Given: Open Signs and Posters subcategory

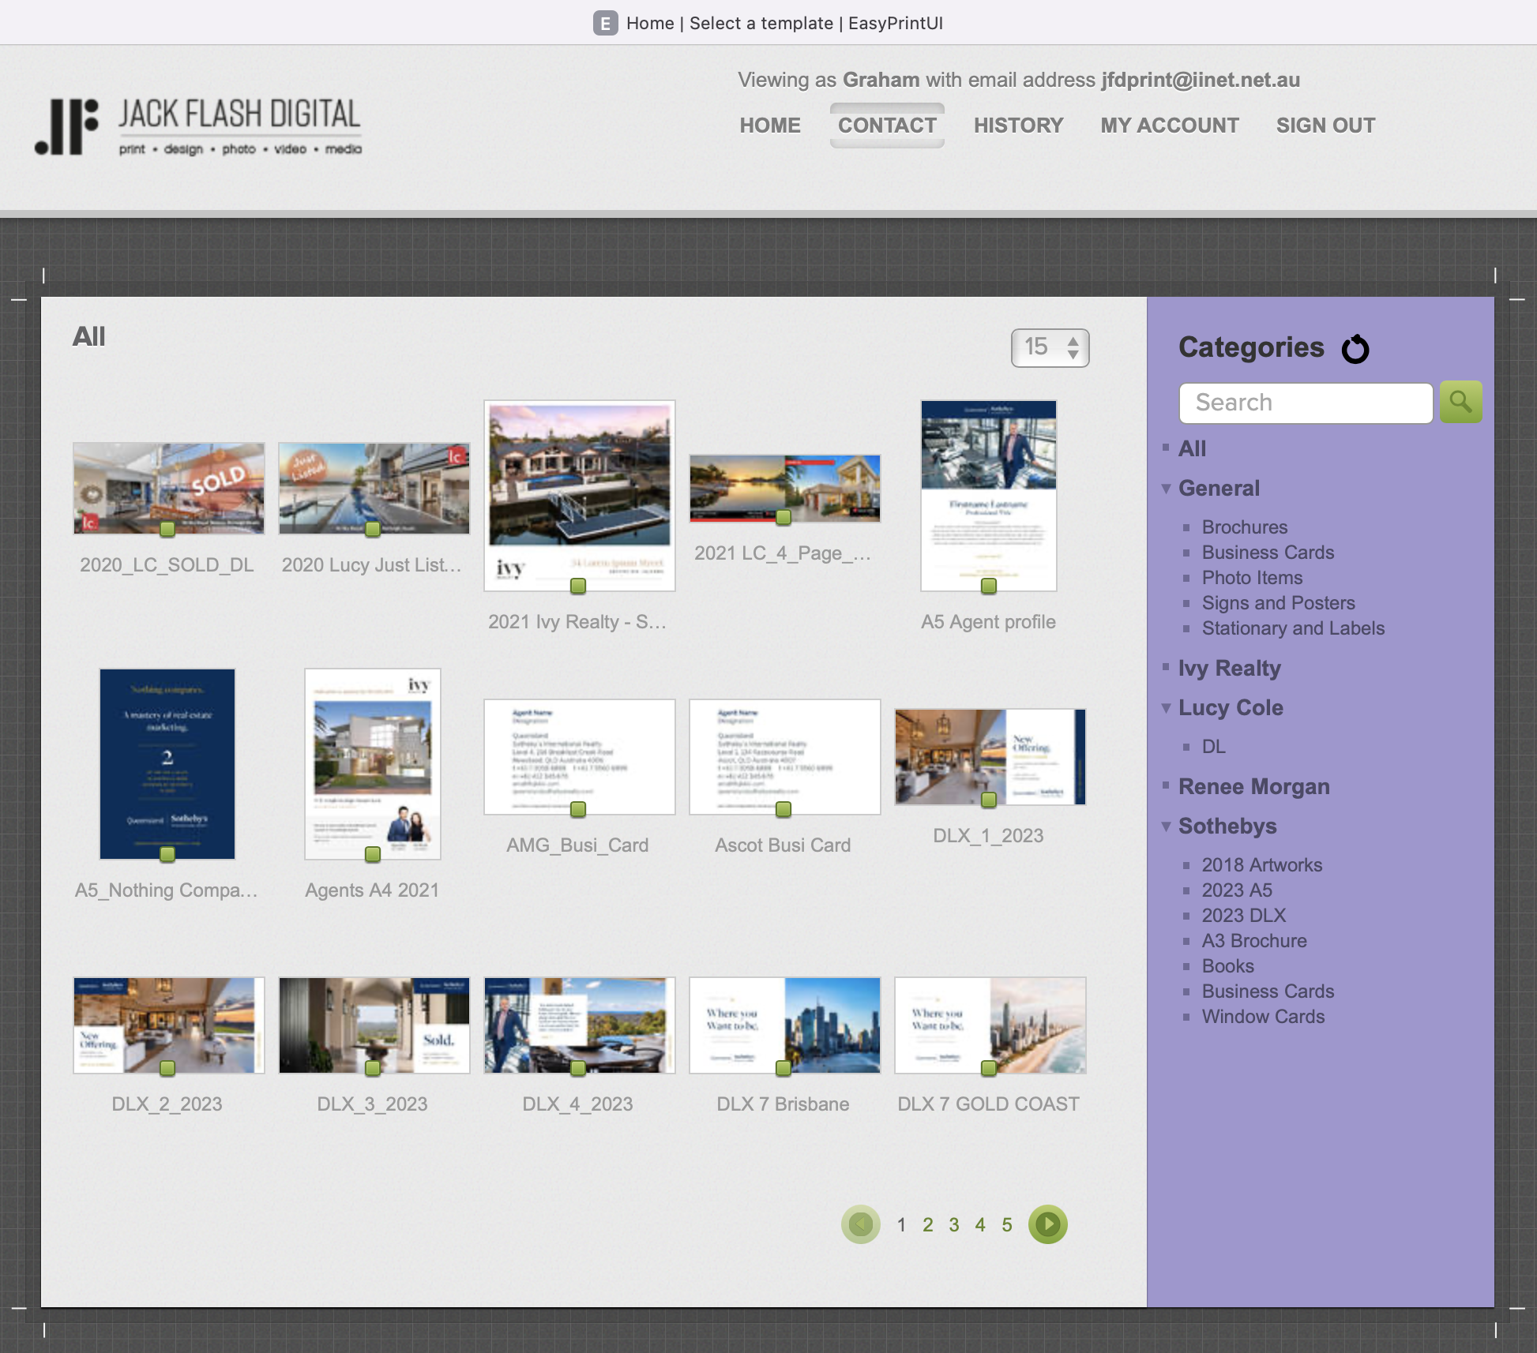Looking at the screenshot, I should tap(1278, 603).
